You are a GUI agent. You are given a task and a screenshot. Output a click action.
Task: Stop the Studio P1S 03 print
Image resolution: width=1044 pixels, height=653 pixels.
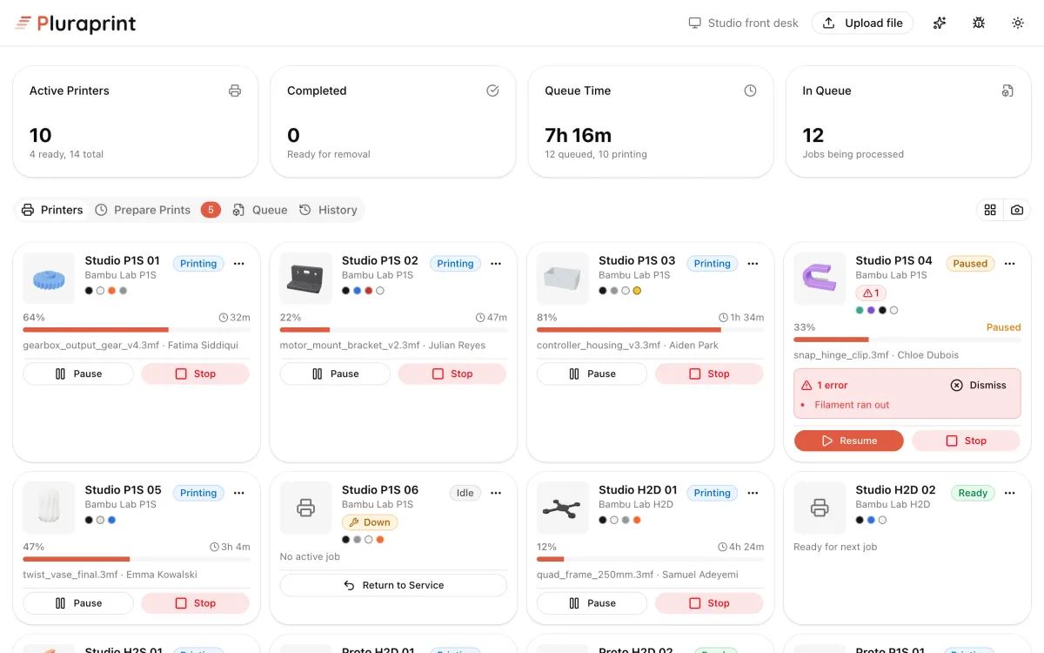coord(709,374)
